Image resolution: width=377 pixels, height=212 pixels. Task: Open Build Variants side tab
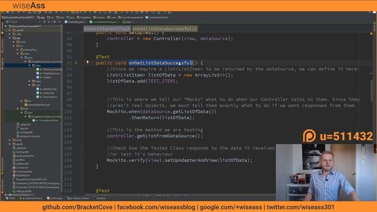point(2,166)
